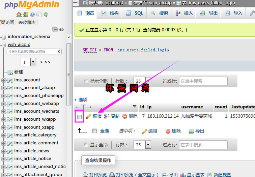The image size is (255, 177).
Task: Open the 导入 tab
Action: [x=233, y=13]
